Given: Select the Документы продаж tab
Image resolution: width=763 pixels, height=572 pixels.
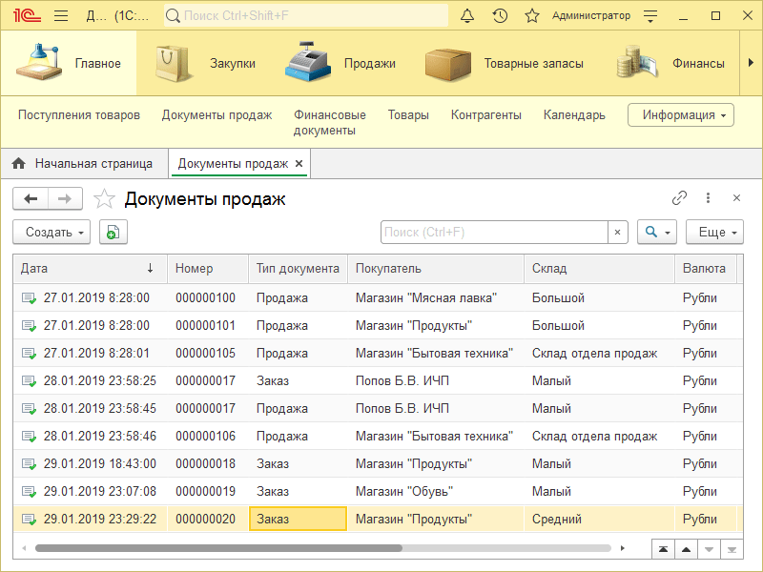Looking at the screenshot, I should pos(233,163).
